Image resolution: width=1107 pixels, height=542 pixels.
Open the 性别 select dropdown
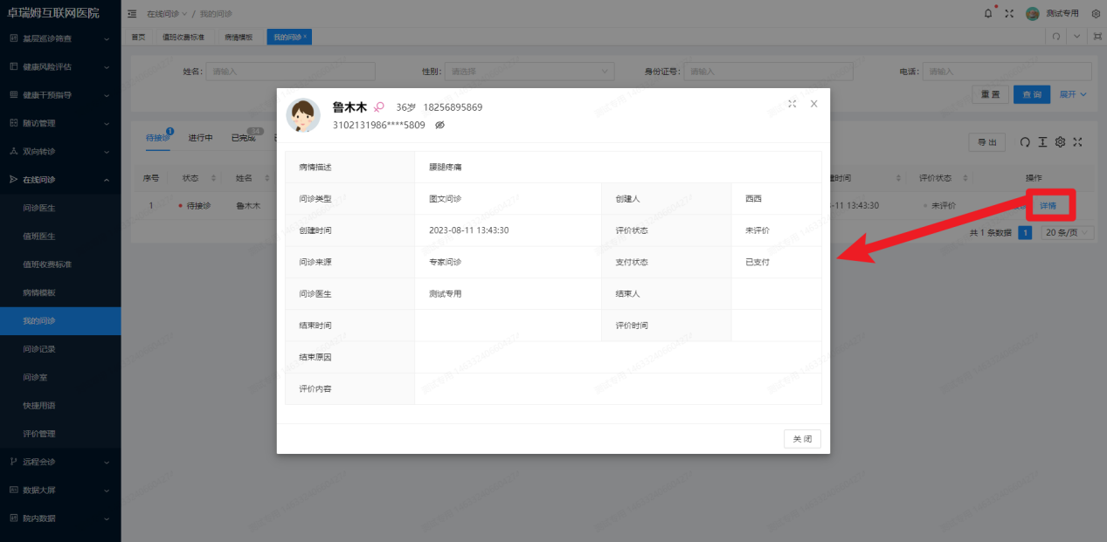(x=529, y=72)
